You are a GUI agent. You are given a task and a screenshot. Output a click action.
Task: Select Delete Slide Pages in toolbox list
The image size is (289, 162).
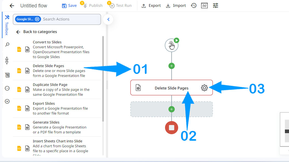tap(57, 71)
